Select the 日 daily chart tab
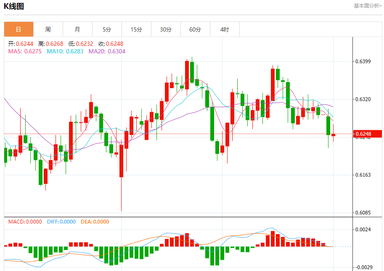This screenshot has width=384, height=271. [19, 29]
